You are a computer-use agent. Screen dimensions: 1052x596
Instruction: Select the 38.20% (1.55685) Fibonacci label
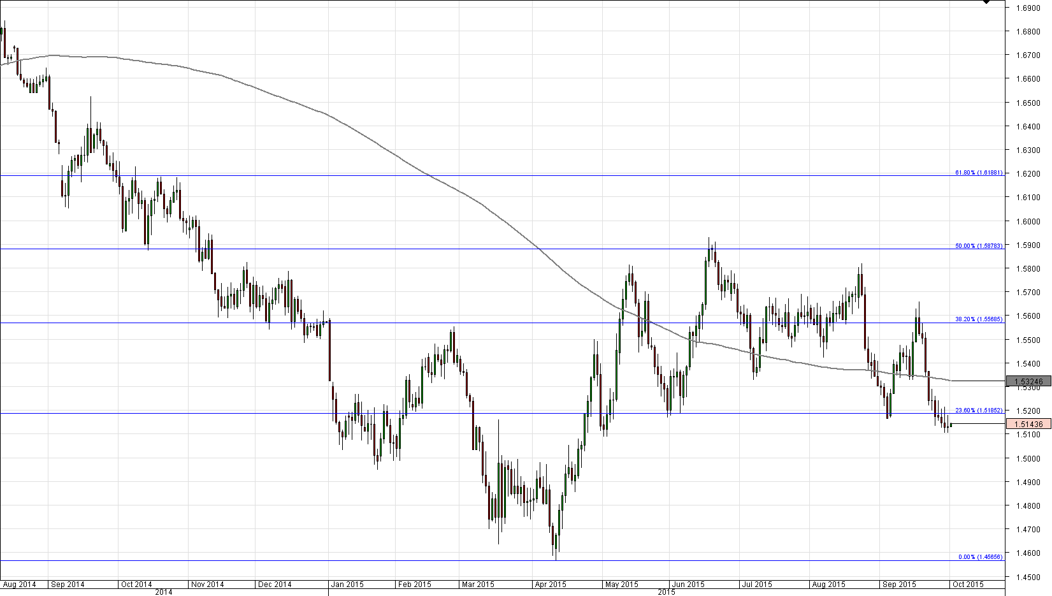point(979,319)
